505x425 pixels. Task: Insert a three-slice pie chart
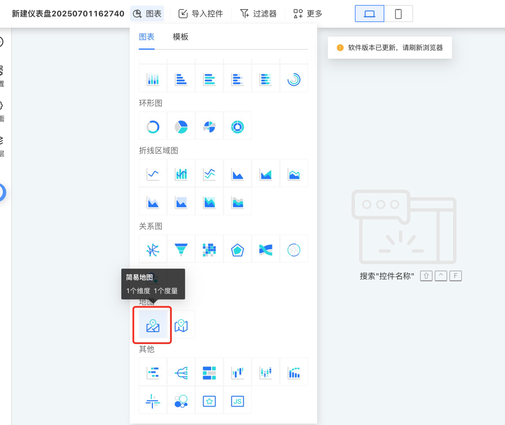click(x=181, y=127)
